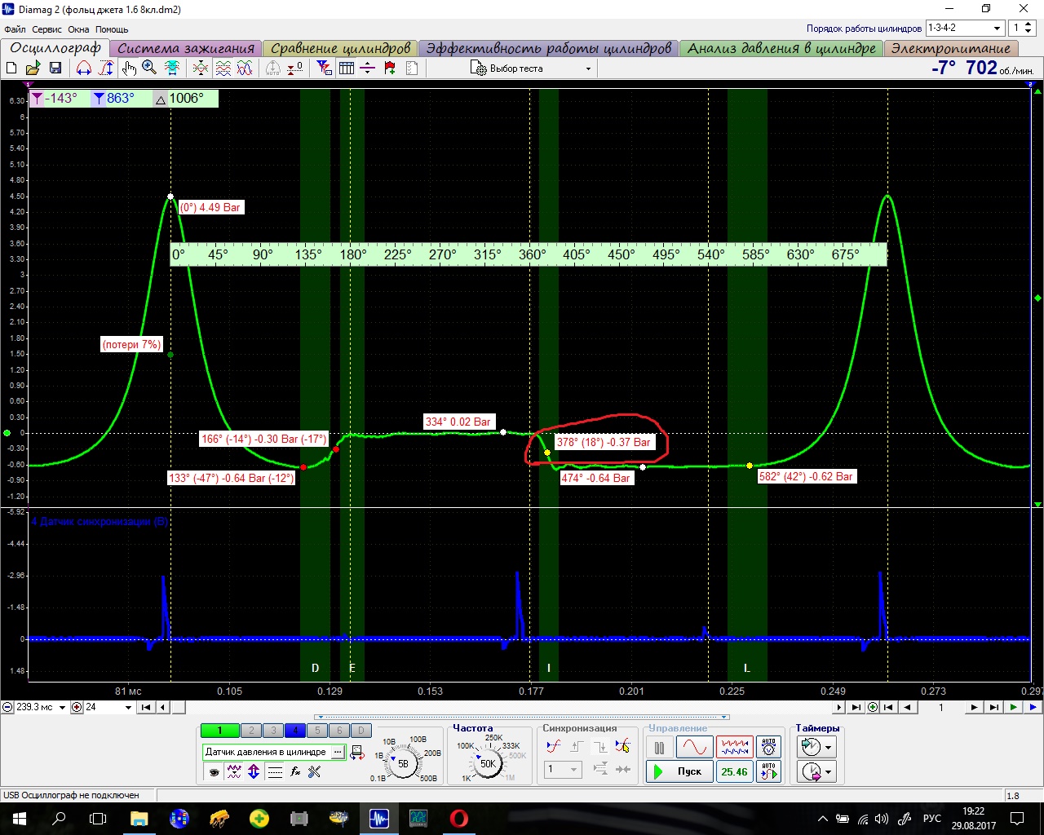Toggle the grid table icon
1044x835 pixels.
click(347, 68)
